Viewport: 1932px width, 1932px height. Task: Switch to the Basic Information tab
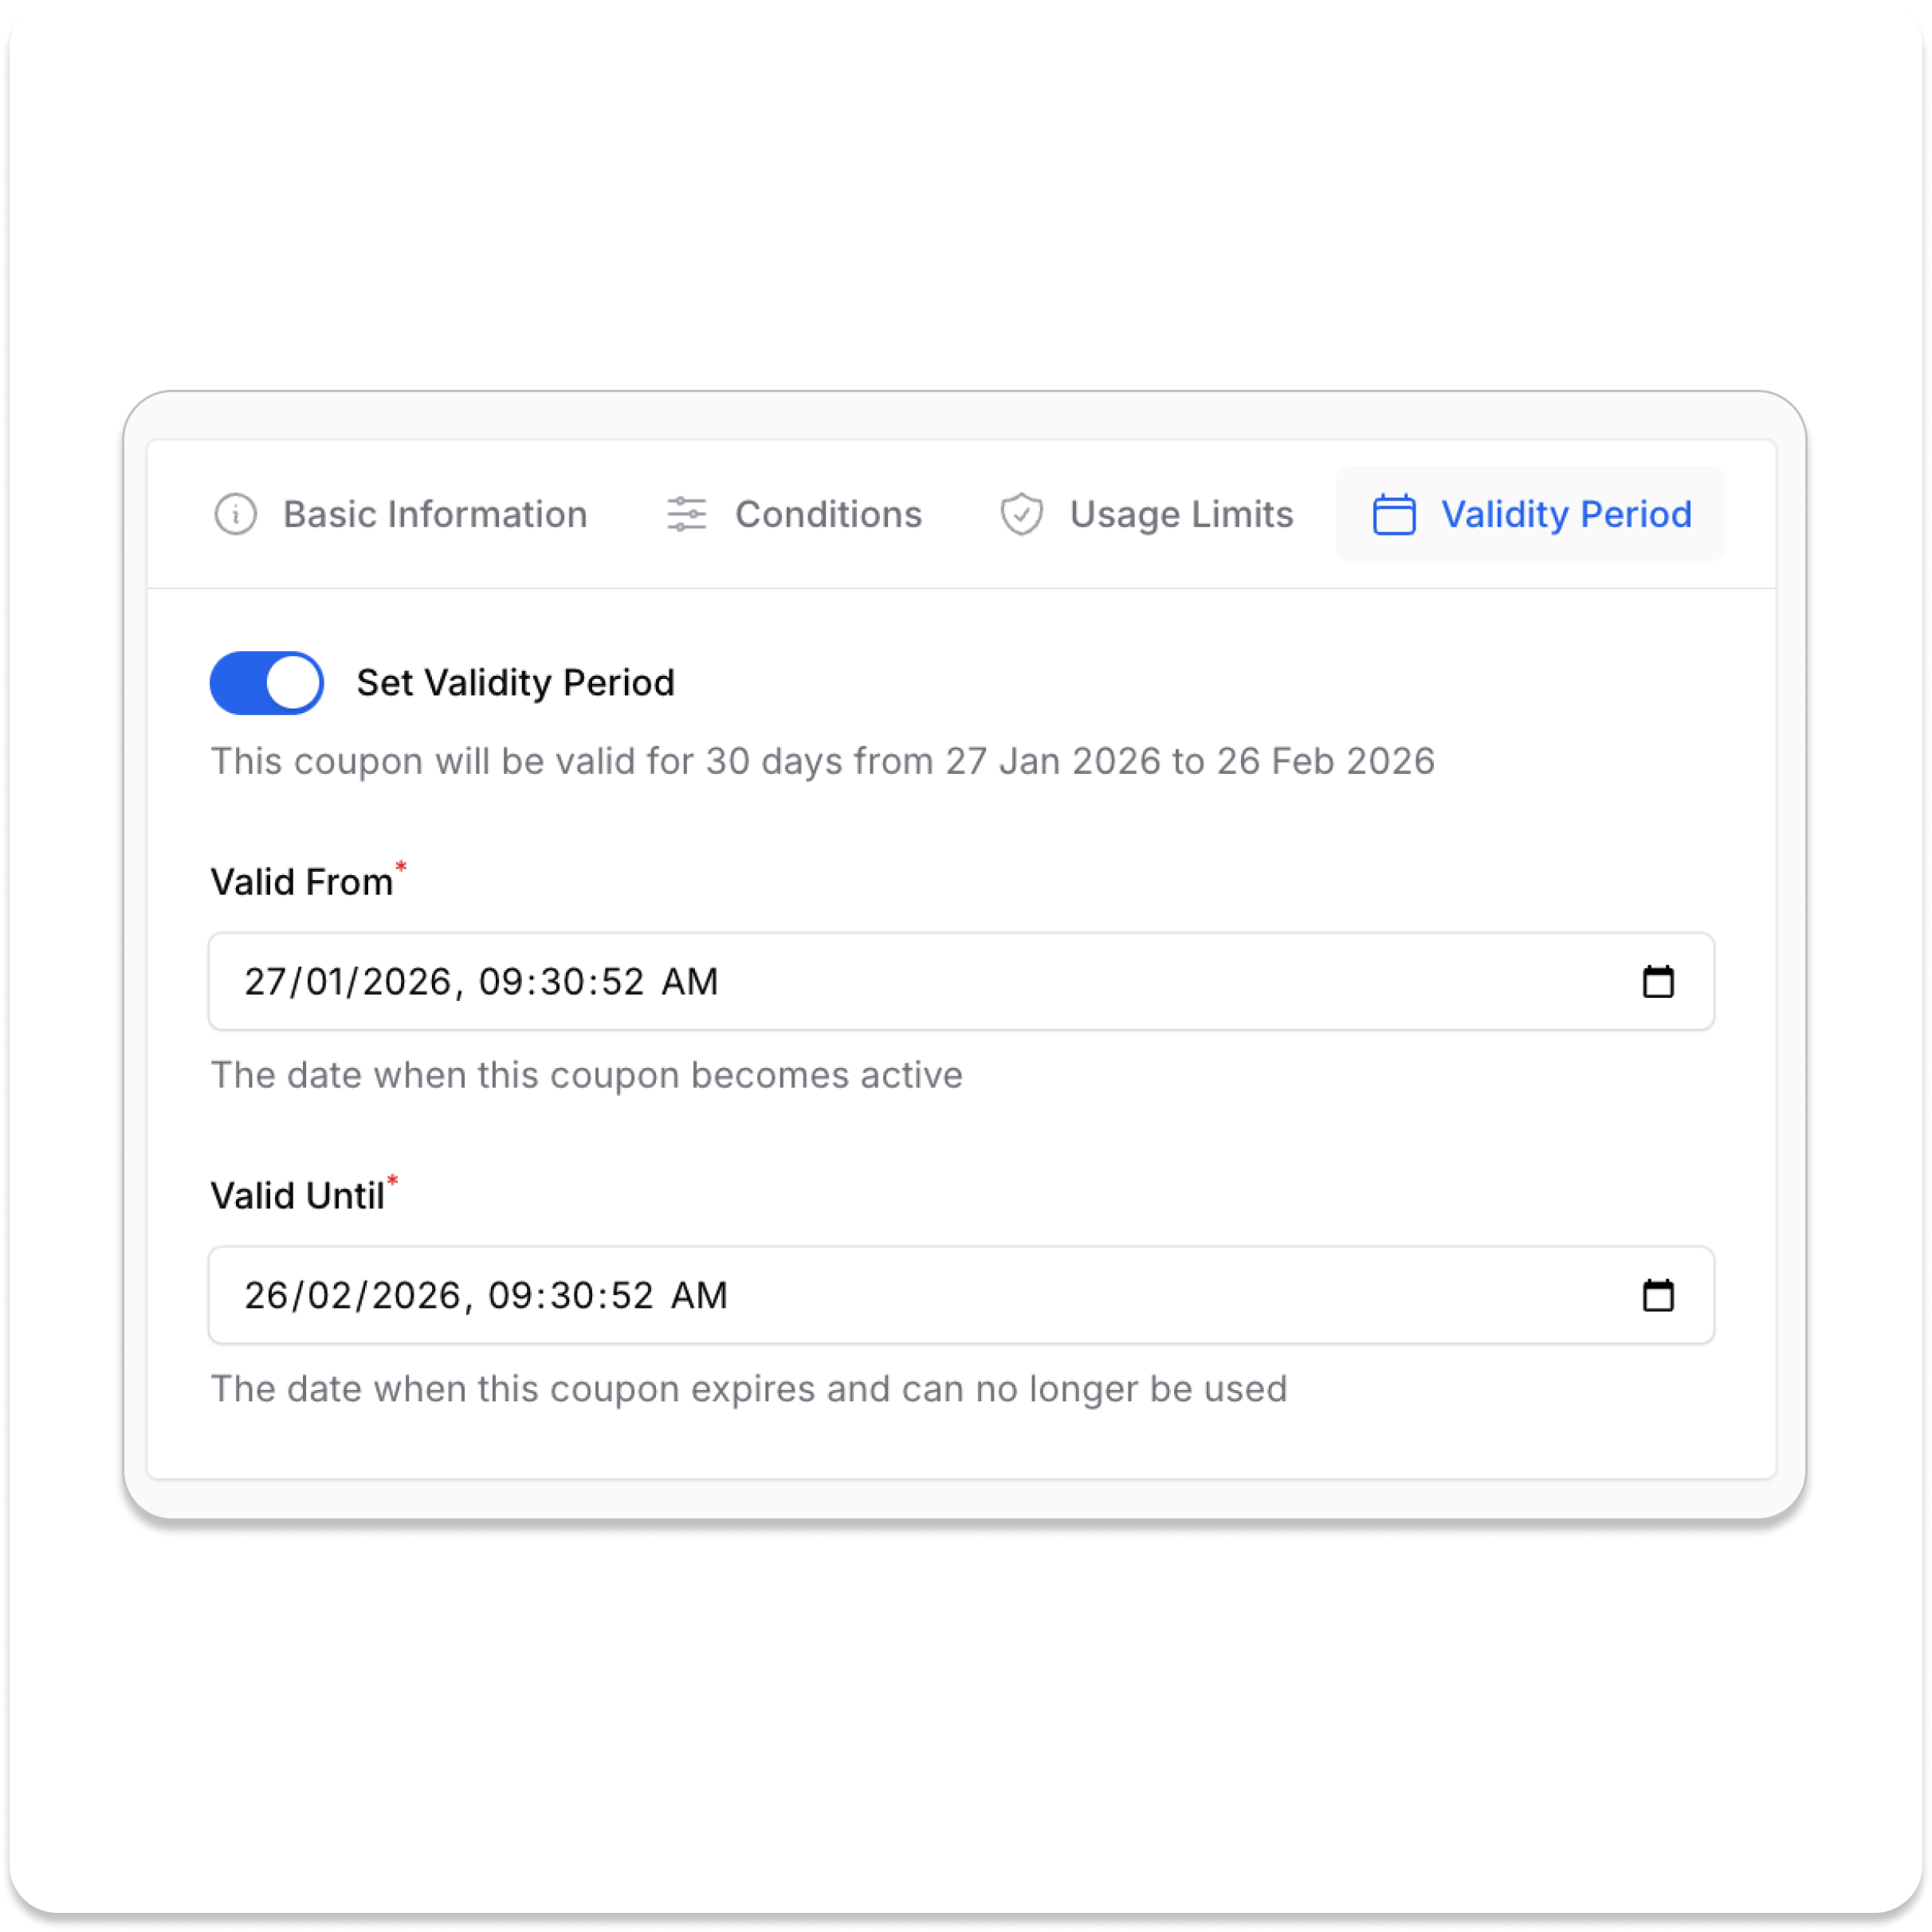[x=435, y=514]
